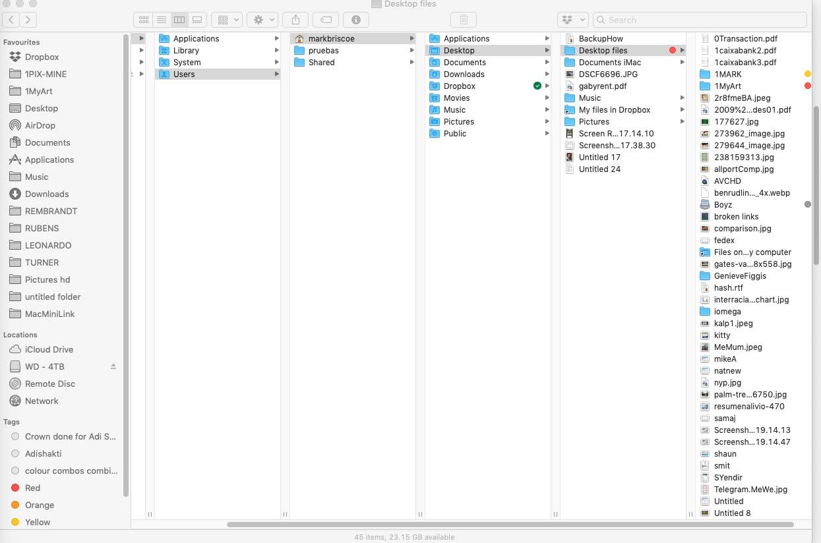821x543 pixels.
Task: Click the Share toolbar button
Action: pos(295,20)
